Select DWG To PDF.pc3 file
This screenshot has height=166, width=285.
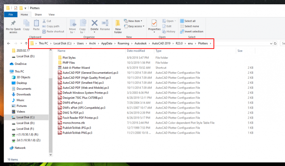[71, 113]
